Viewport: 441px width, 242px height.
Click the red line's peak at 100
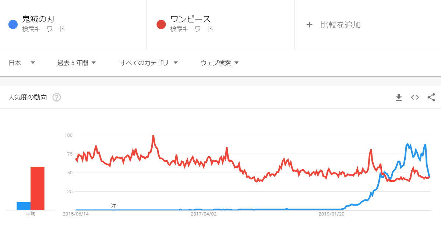click(x=153, y=136)
